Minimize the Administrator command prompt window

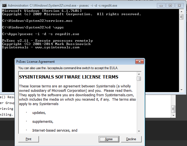coord(161,5)
